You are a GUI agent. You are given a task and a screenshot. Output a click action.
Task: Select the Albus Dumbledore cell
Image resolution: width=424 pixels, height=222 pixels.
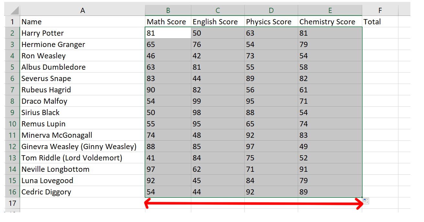pyautogui.click(x=83, y=67)
